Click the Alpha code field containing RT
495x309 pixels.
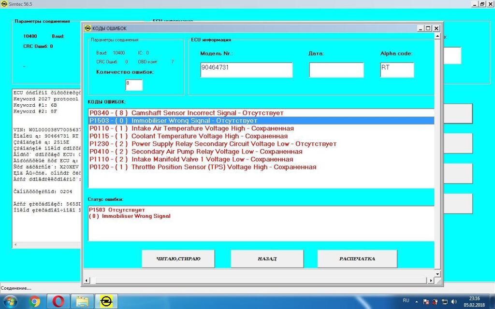point(397,70)
